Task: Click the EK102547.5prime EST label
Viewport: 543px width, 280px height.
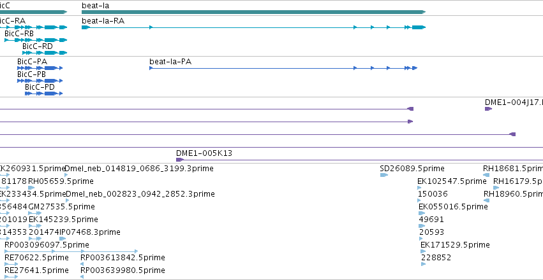Action: (452, 181)
